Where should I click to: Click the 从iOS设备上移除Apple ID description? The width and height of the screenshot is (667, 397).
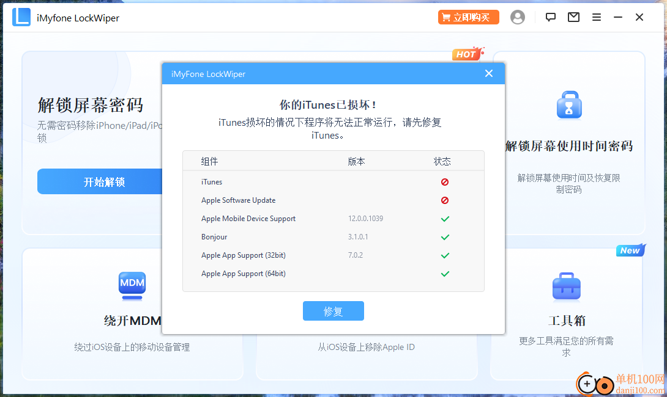[x=367, y=347]
